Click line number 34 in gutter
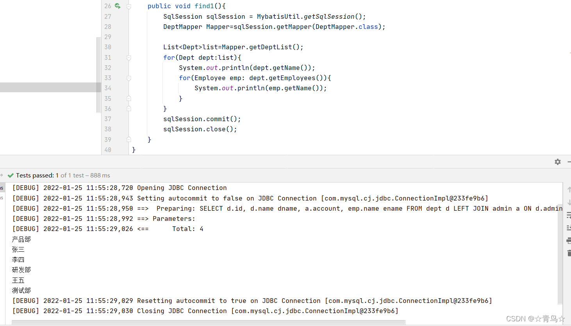This screenshot has height=326, width=571. pyautogui.click(x=108, y=88)
